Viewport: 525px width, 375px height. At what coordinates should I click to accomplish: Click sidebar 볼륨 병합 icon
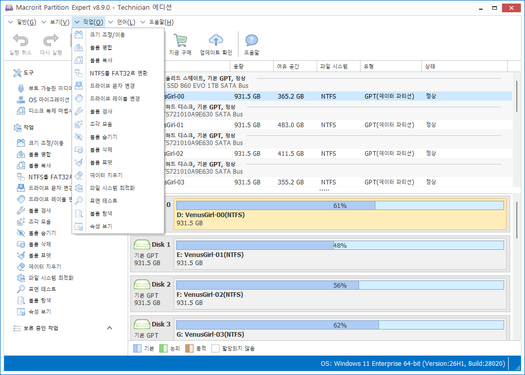(x=21, y=154)
